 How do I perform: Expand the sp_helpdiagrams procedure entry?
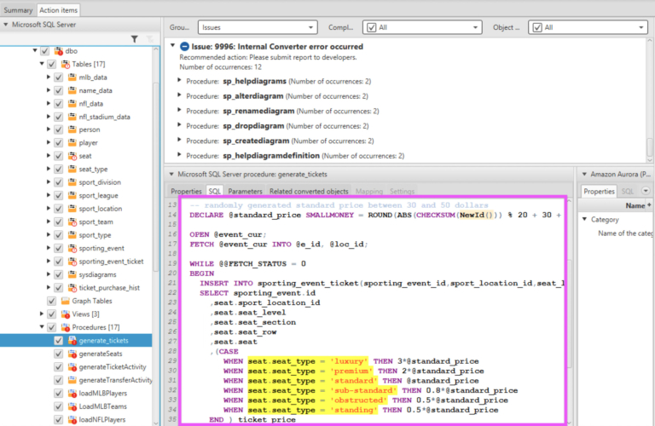(x=179, y=80)
